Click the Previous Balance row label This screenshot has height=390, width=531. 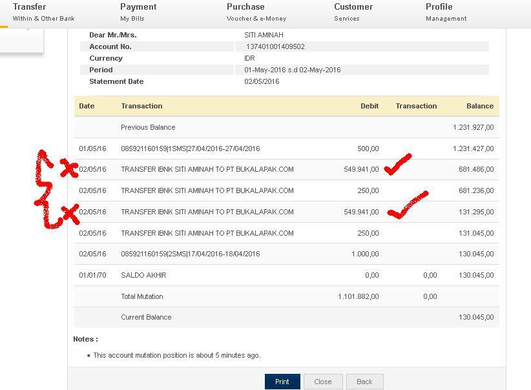coord(148,127)
